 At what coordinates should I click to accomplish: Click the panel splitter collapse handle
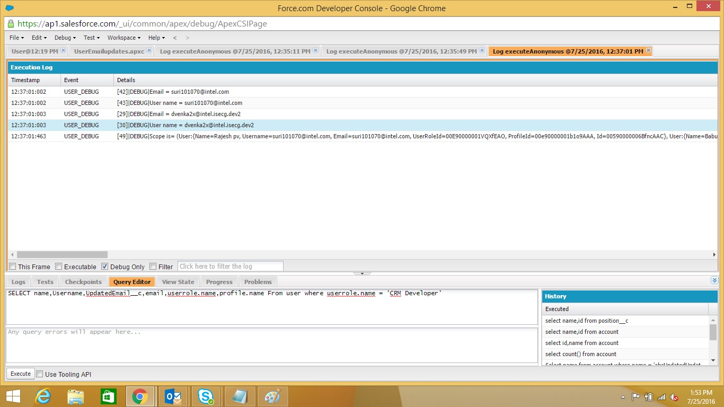tap(362, 273)
